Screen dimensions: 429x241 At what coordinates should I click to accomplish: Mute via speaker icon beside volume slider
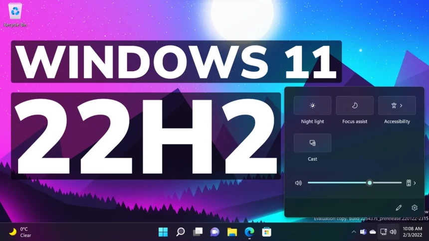pos(298,183)
